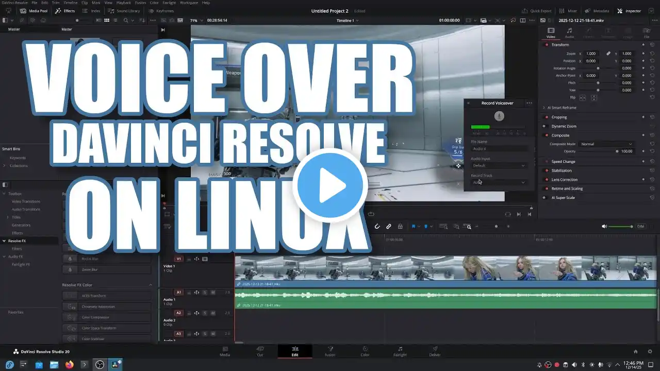
Task: Switch to the Audio tab in Inspector
Action: [x=569, y=33]
